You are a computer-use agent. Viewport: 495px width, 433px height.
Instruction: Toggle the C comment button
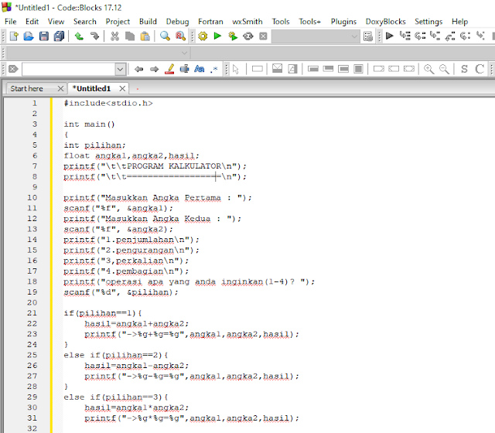point(480,69)
